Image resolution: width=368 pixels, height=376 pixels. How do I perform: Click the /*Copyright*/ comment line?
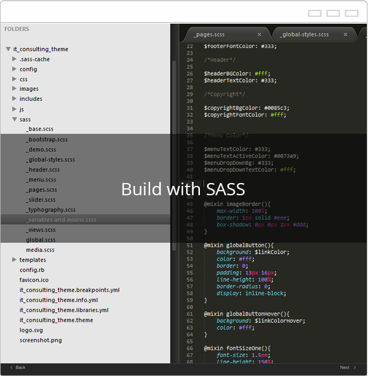click(x=224, y=94)
